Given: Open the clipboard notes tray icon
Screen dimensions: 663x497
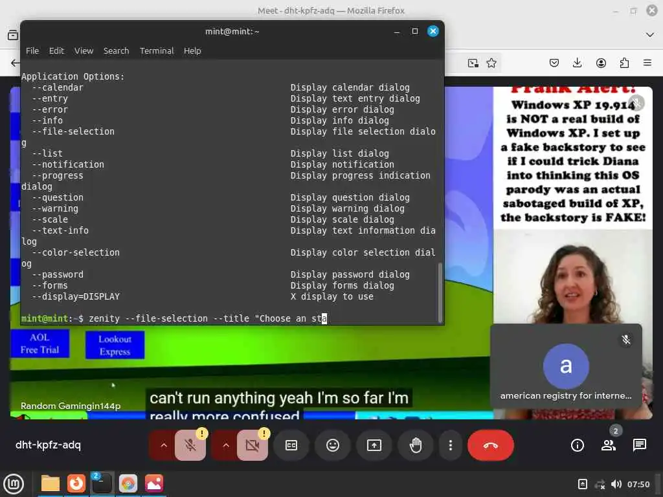Looking at the screenshot, I should pyautogui.click(x=582, y=484).
